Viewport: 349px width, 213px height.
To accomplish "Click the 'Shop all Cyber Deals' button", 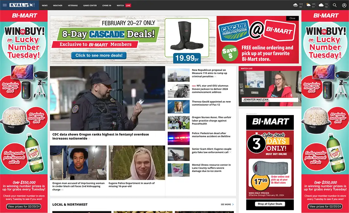I will click(270, 204).
